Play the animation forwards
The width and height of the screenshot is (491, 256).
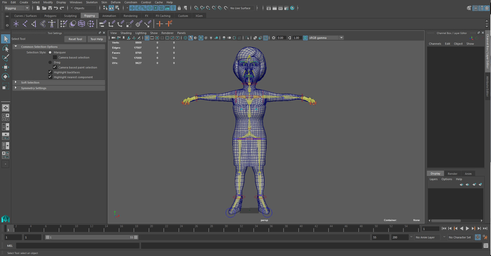point(467,229)
